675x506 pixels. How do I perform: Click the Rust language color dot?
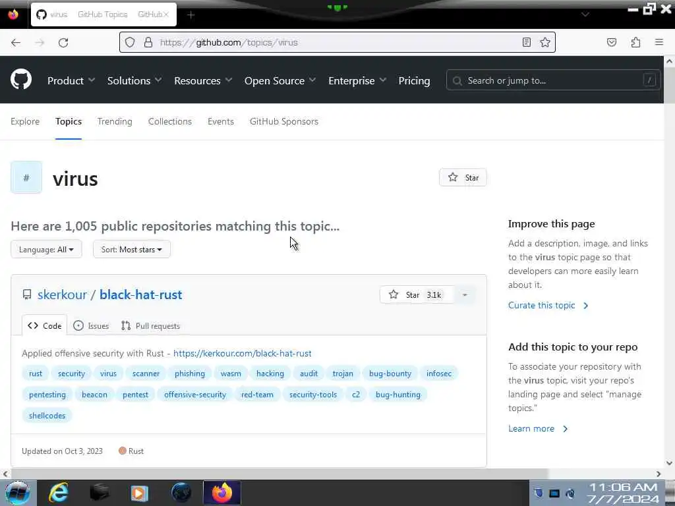pyautogui.click(x=122, y=451)
